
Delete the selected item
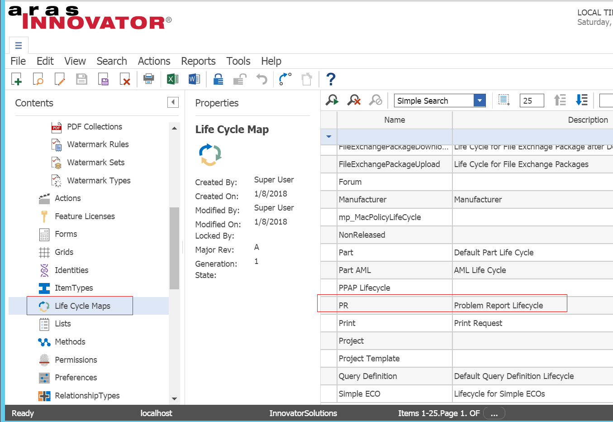[126, 79]
